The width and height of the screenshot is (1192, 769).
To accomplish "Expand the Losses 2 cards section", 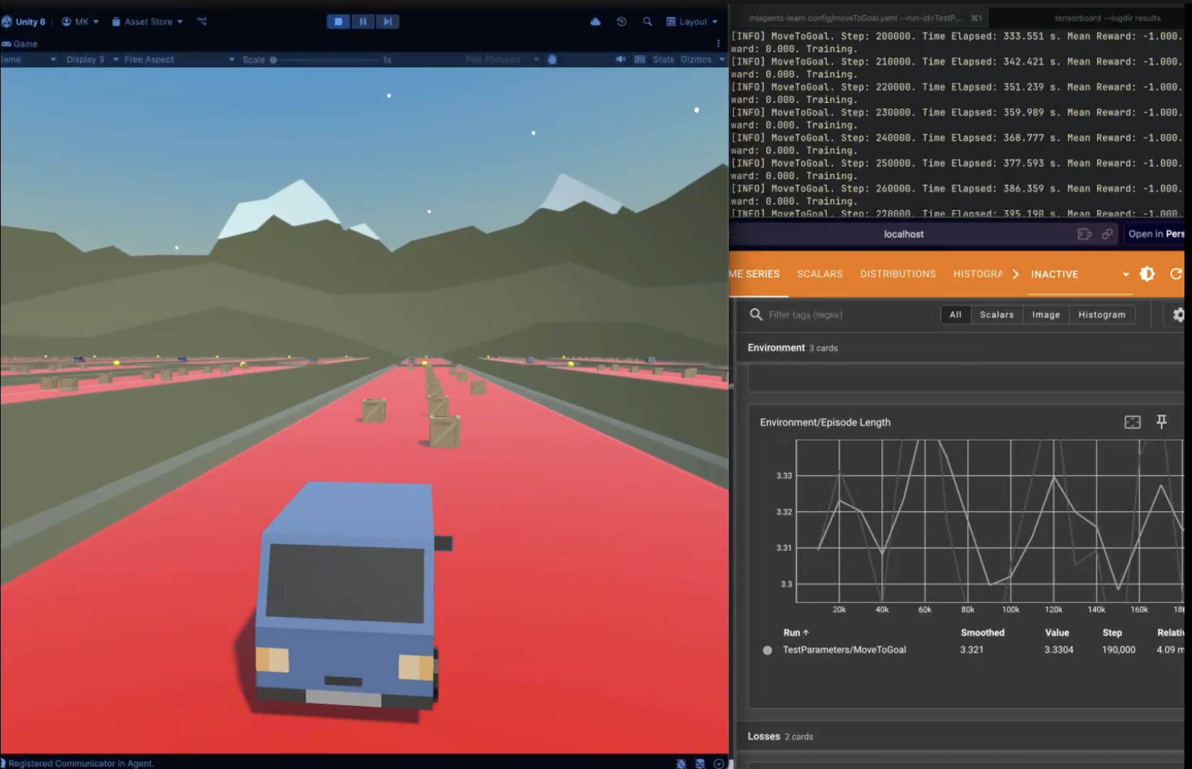I will coord(780,736).
